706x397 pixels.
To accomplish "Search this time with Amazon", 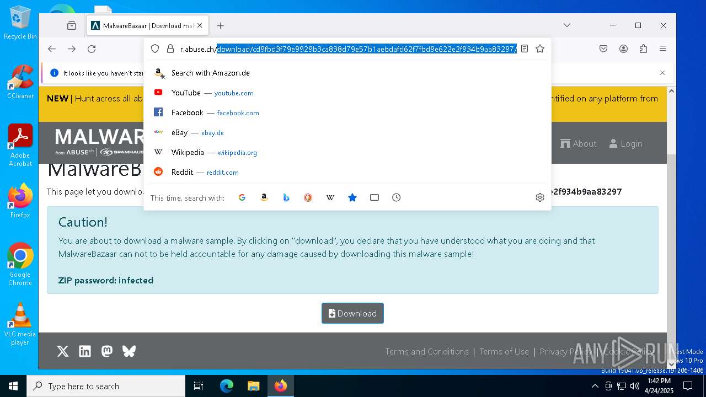I will pos(264,197).
